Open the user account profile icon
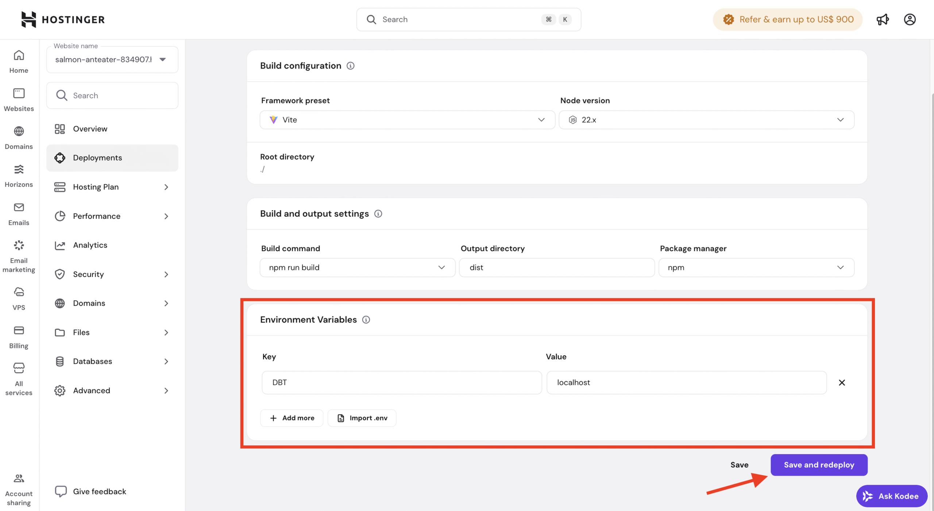Viewport: 934px width, 511px height. (x=910, y=19)
